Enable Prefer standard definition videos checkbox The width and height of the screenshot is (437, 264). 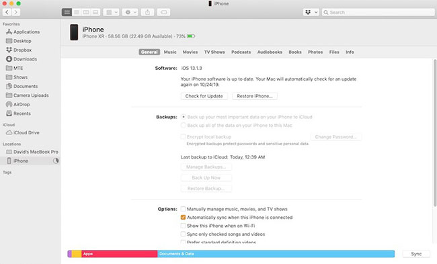(x=183, y=242)
